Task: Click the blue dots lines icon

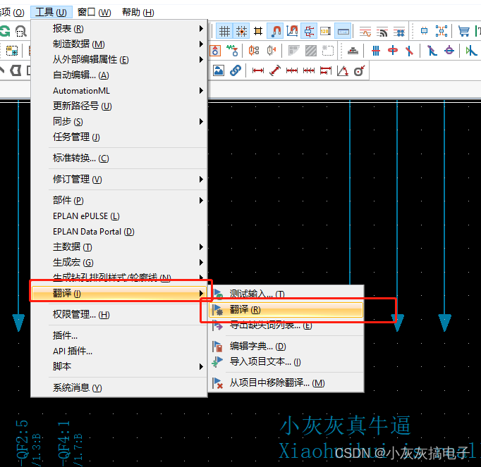Action: [398, 32]
